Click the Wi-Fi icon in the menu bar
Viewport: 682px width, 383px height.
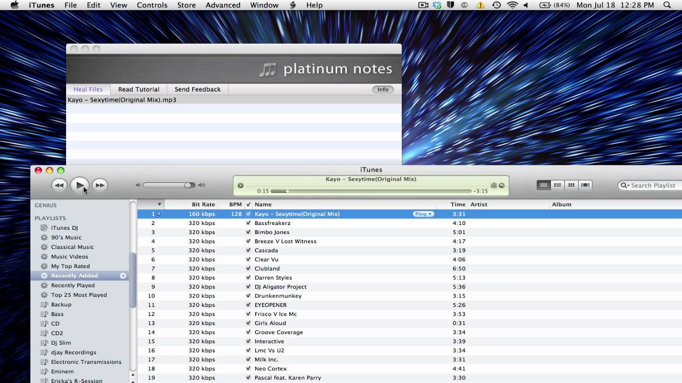[x=513, y=5]
